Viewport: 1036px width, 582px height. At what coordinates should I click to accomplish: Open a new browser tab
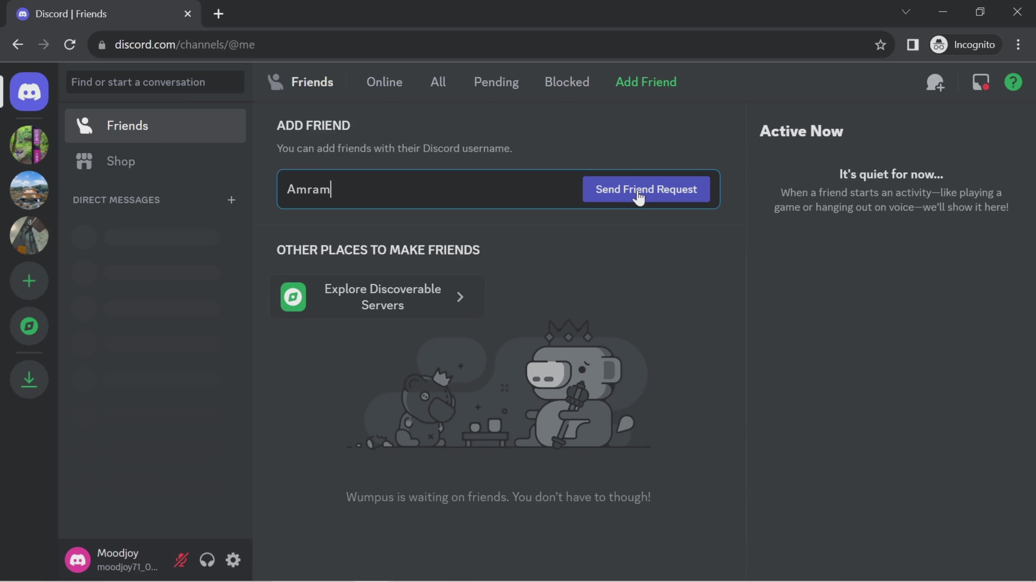coord(218,14)
